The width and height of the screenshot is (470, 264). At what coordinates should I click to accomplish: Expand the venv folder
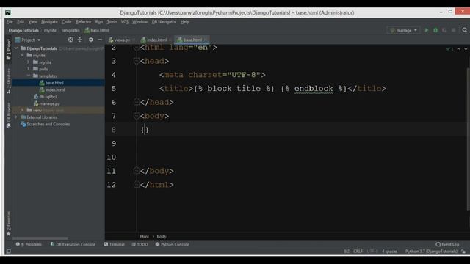23,110
